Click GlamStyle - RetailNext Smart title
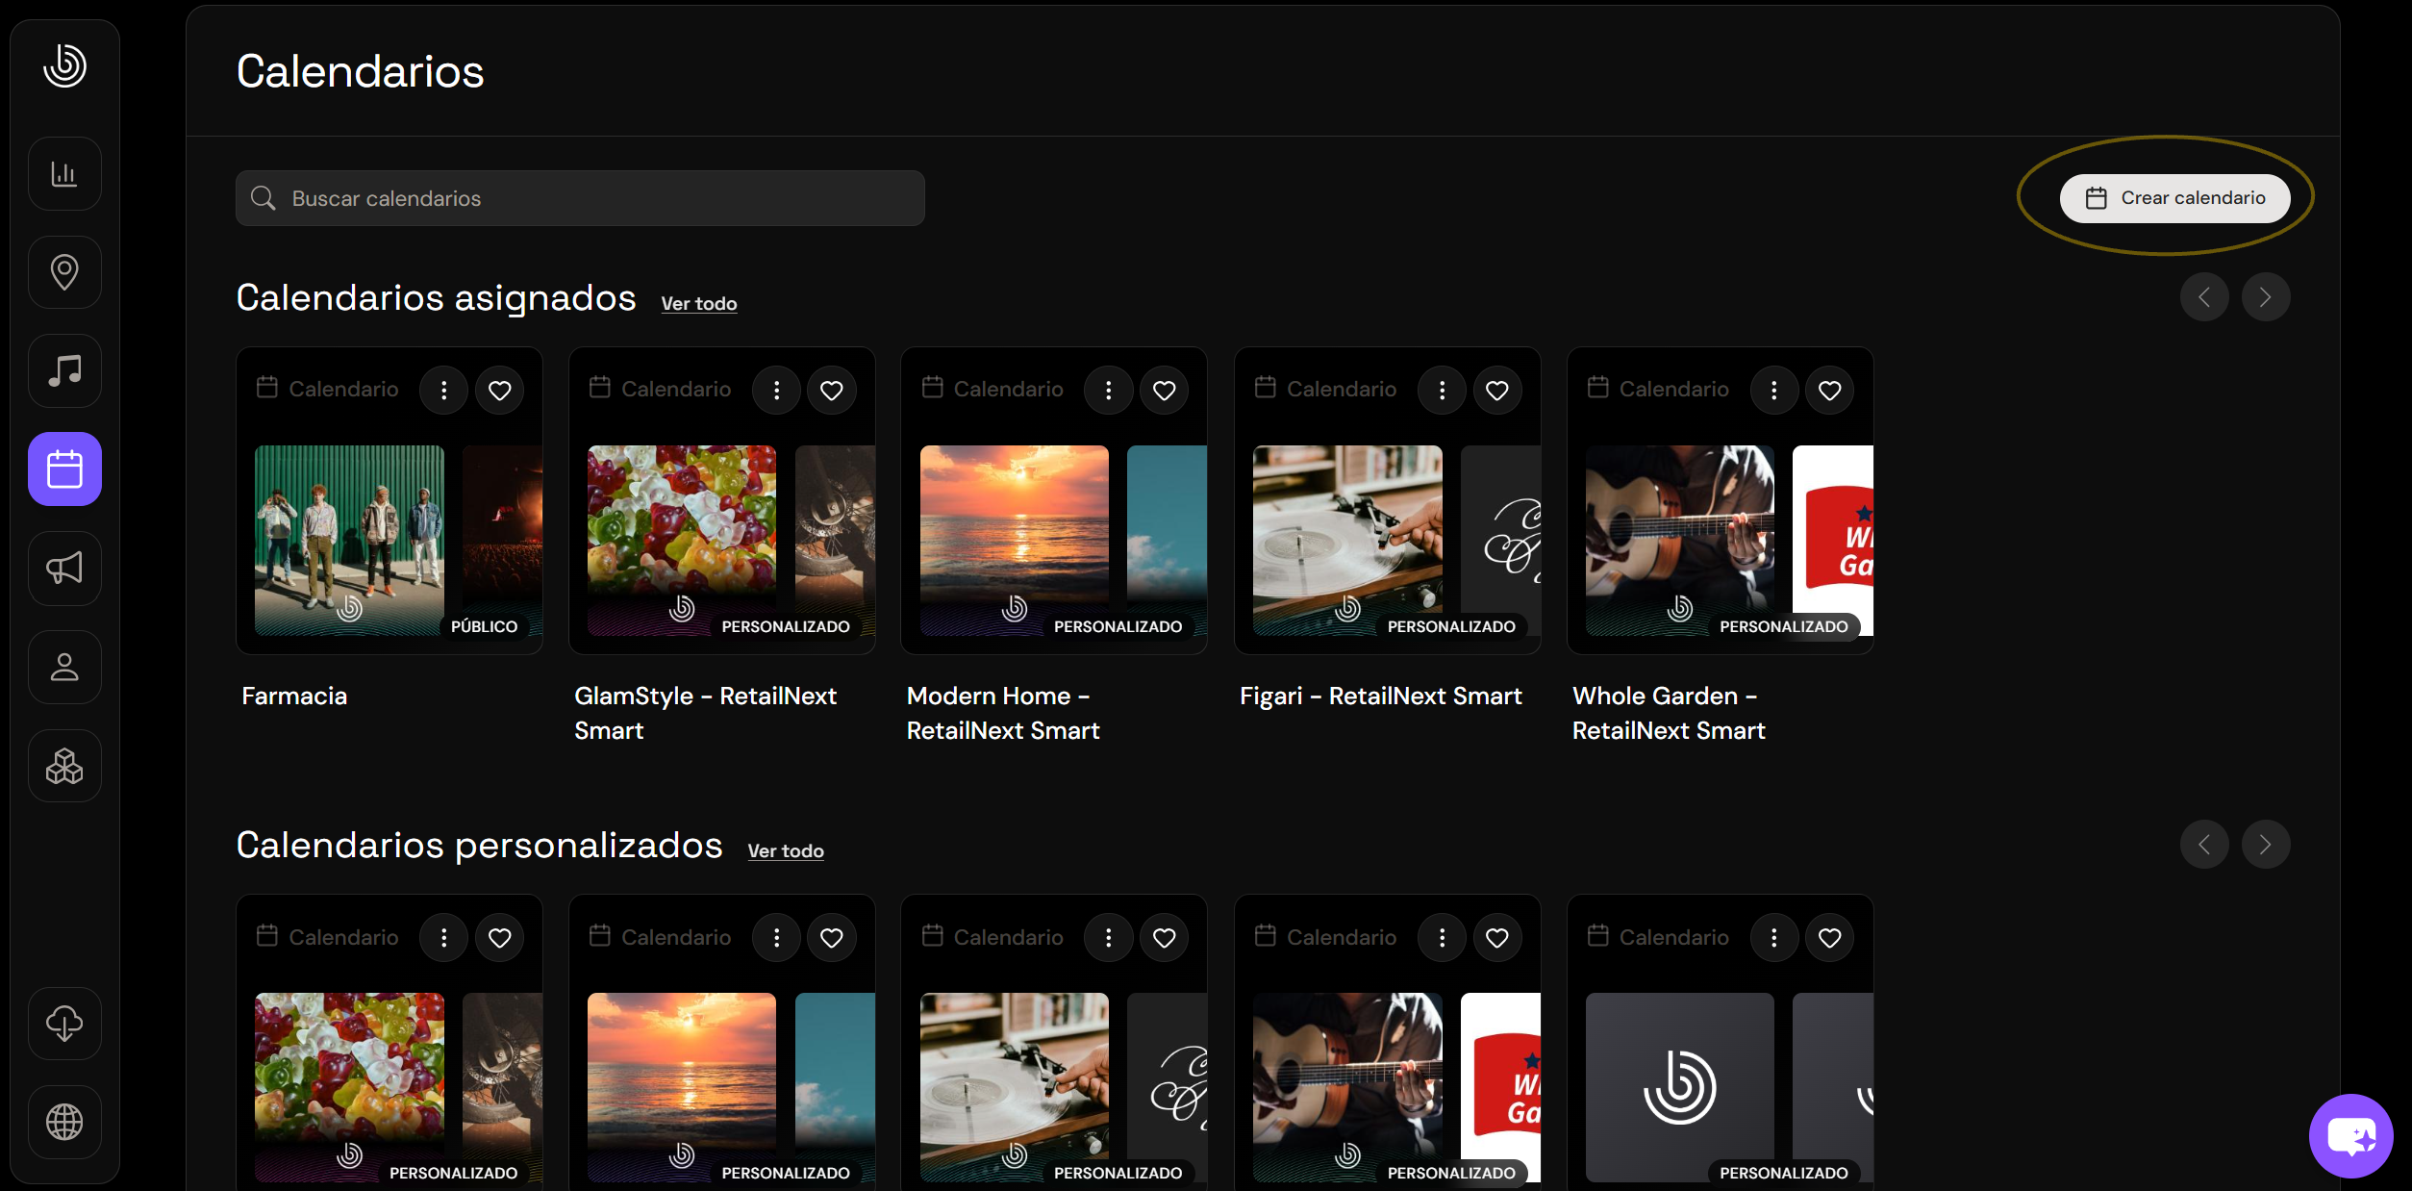2412x1191 pixels. [x=705, y=713]
